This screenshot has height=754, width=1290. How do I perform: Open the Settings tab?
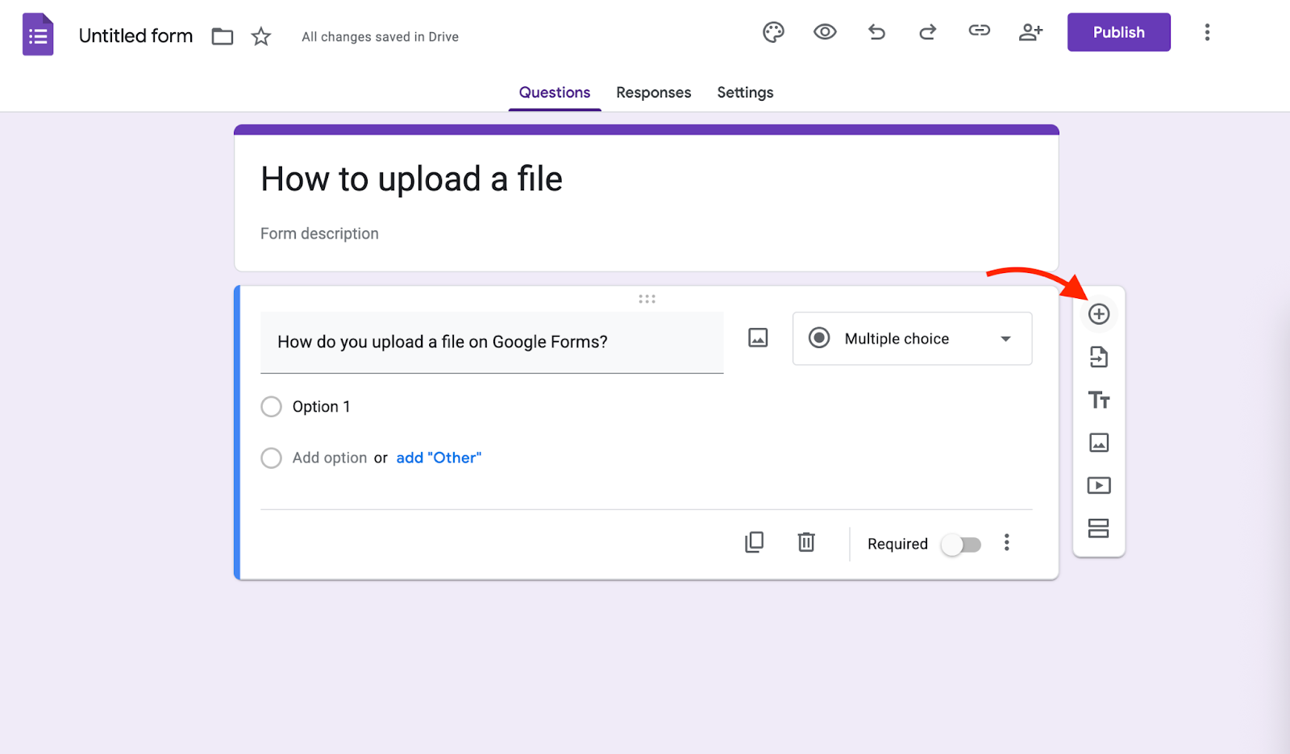pos(745,93)
